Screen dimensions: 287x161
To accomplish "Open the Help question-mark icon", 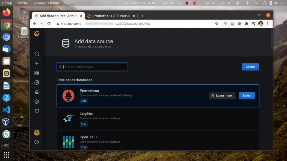I will click(x=37, y=142).
